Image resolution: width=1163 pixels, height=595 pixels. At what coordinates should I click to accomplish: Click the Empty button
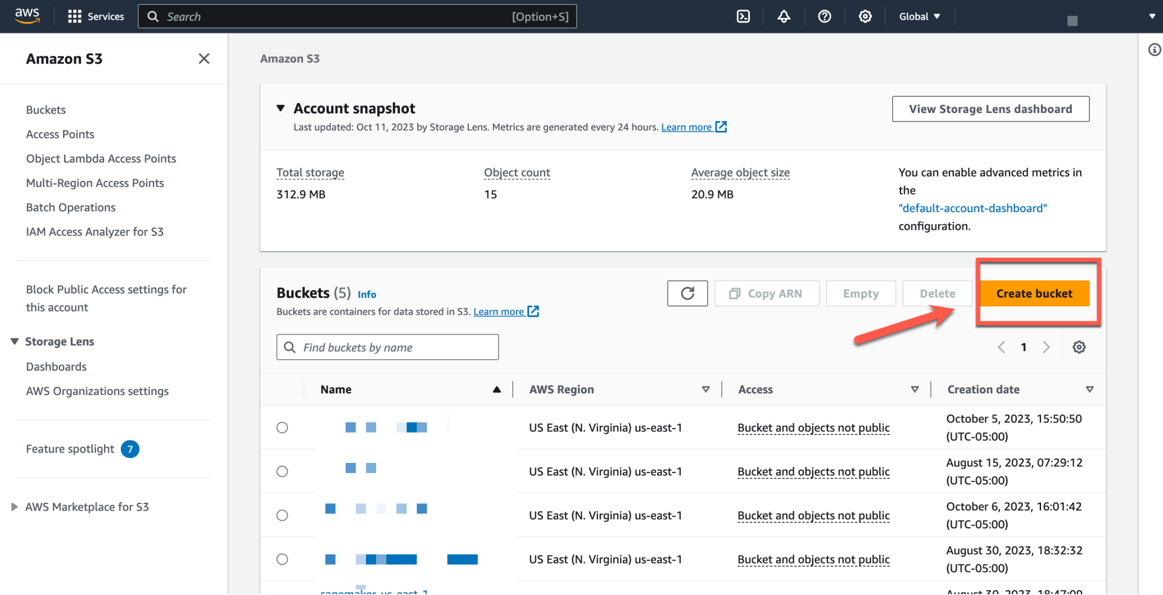coord(861,293)
